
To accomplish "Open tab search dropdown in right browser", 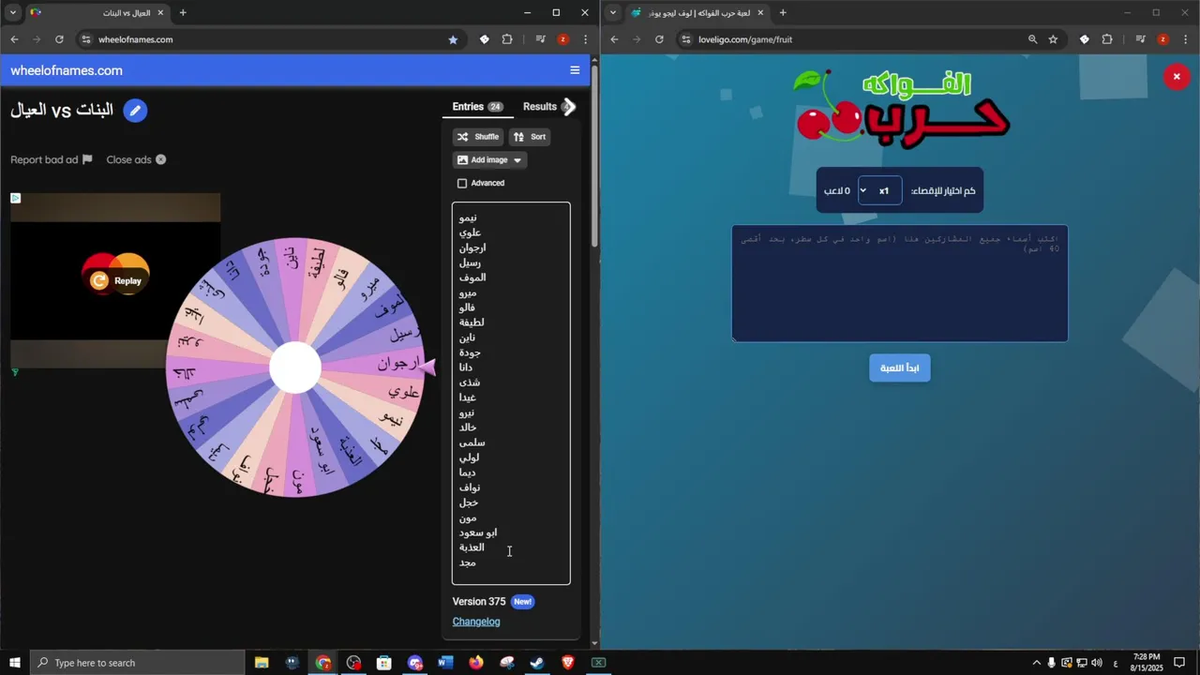I will [x=613, y=13].
